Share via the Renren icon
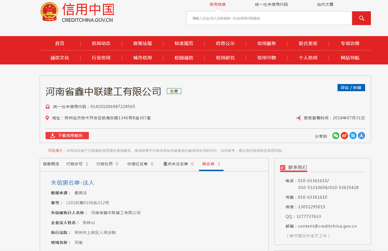Image resolution: width=388 pixels, height=251 pixels. [362, 136]
